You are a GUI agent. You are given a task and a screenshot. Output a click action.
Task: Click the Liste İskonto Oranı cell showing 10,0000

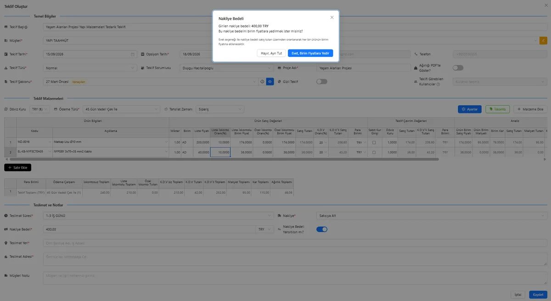pyautogui.click(x=220, y=152)
